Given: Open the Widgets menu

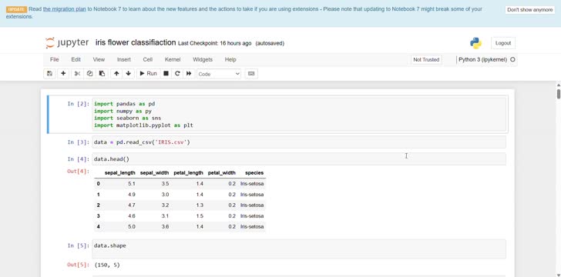Looking at the screenshot, I should click(x=203, y=60).
